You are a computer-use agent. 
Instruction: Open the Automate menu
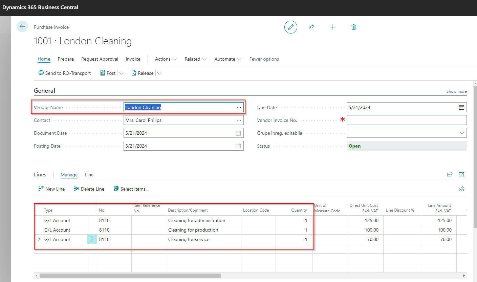[x=228, y=59]
